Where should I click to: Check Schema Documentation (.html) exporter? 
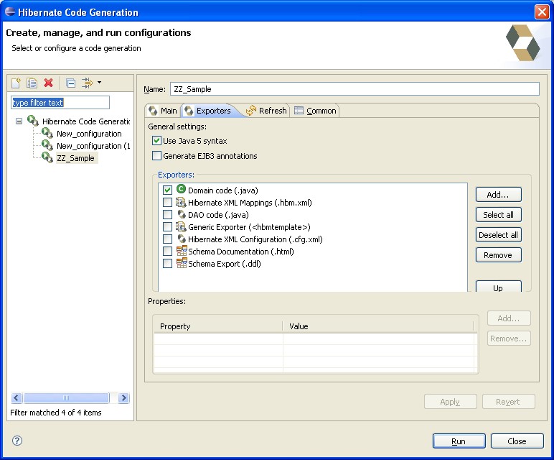click(x=167, y=252)
